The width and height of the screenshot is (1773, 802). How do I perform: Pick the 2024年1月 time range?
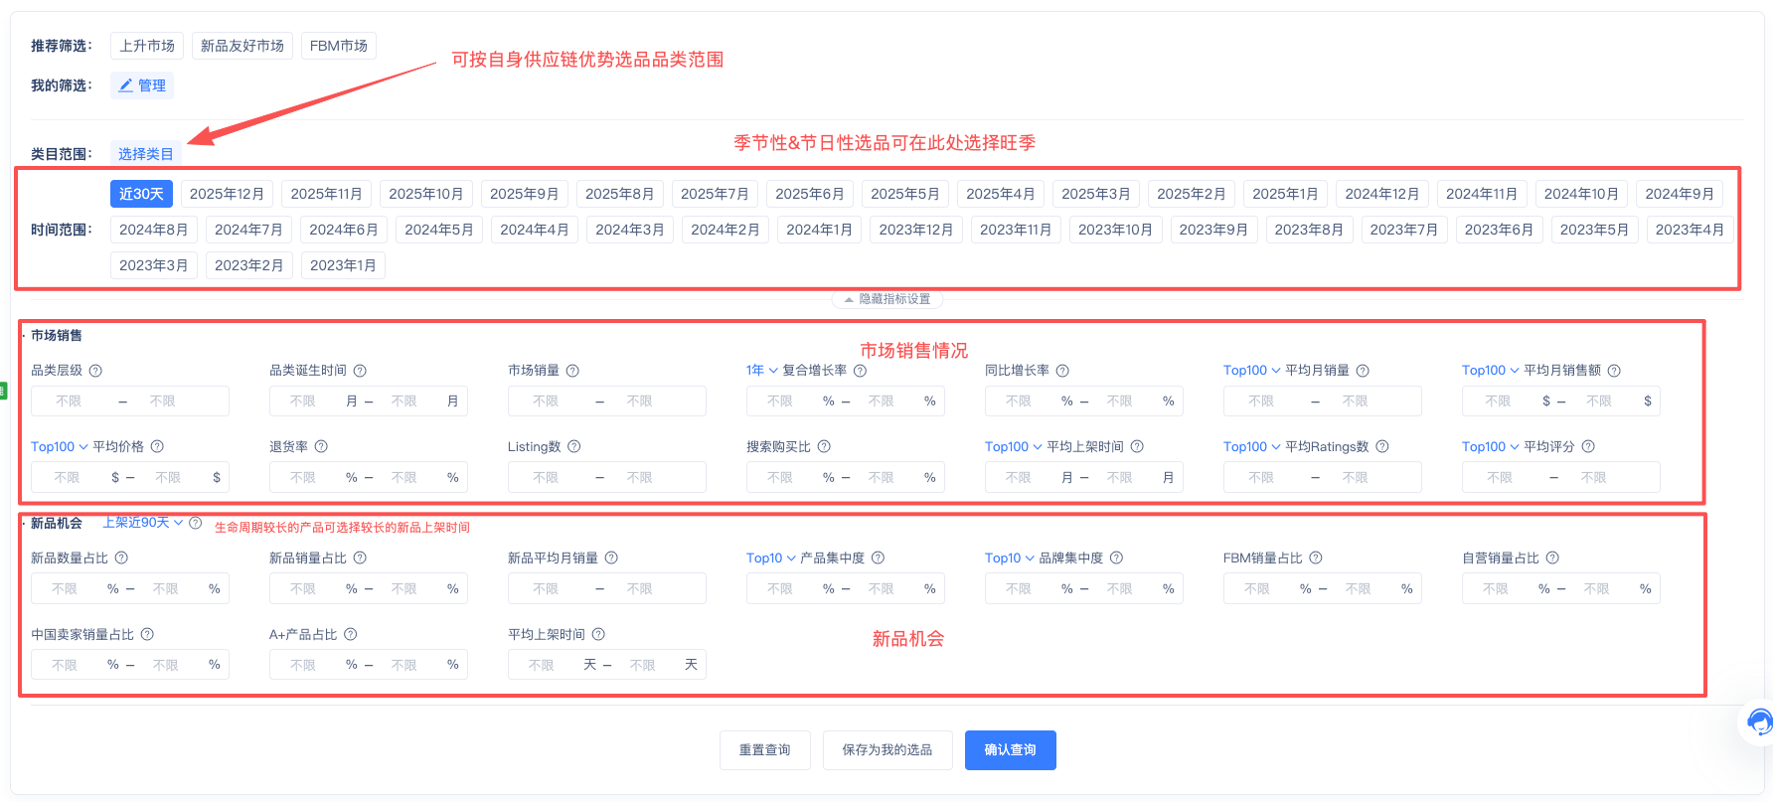coord(819,230)
